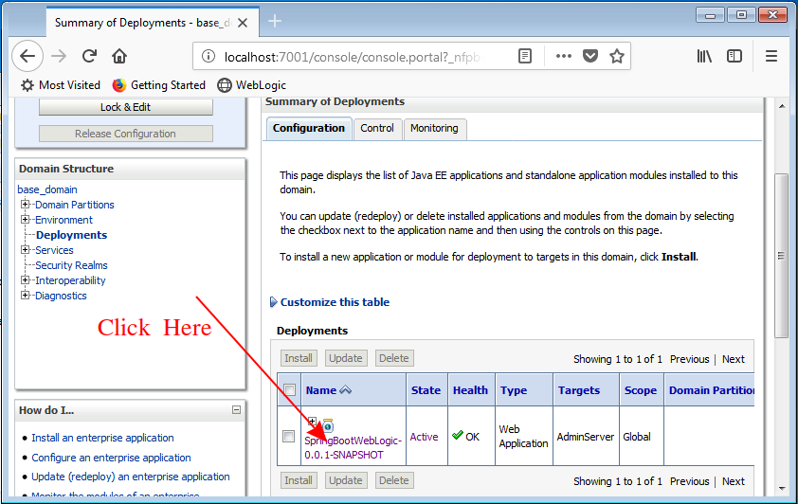Go back with the browser back arrow

27,56
